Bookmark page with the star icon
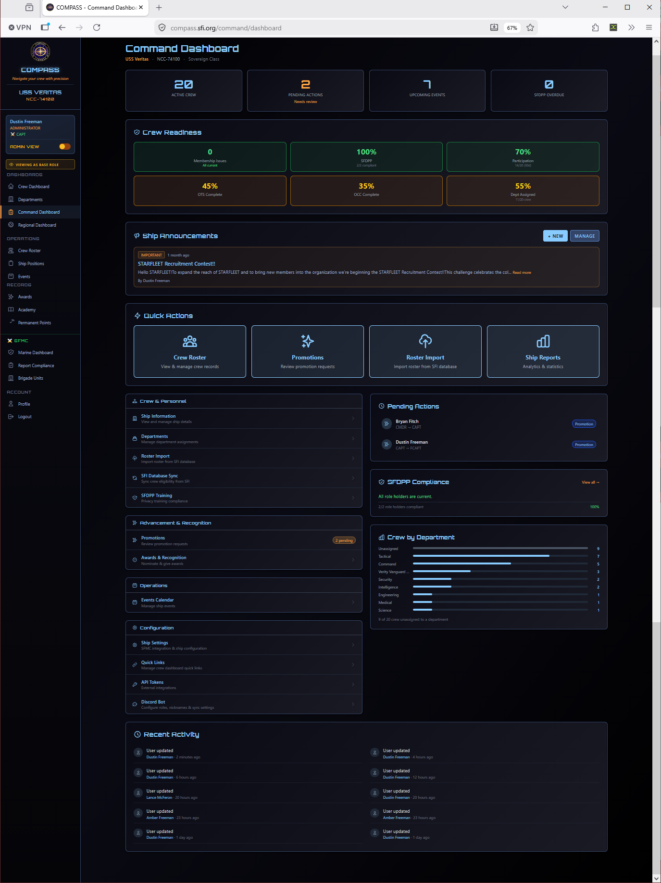Image resolution: width=661 pixels, height=883 pixels. [x=530, y=27]
